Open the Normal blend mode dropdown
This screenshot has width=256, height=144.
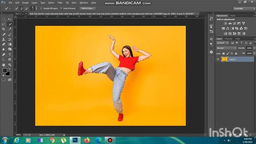coord(226,48)
